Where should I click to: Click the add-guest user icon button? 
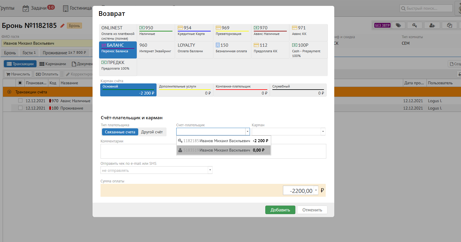[x=432, y=26]
